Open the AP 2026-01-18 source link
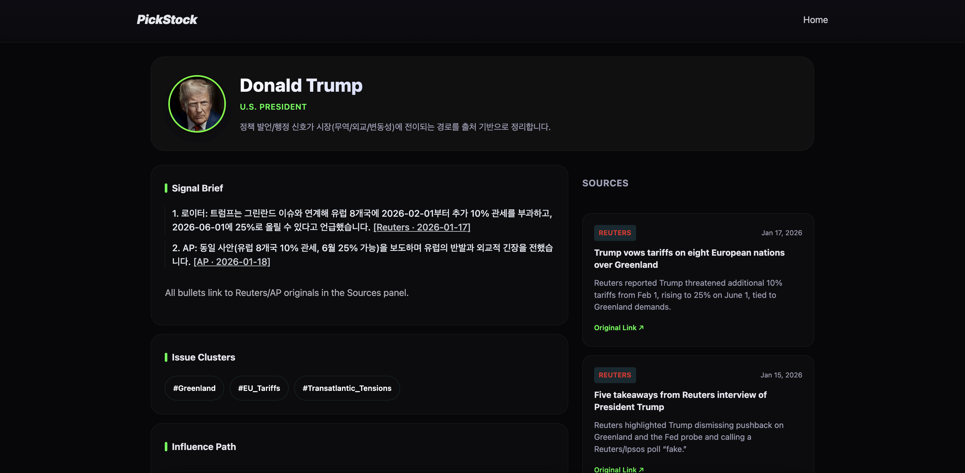Screen dimensions: 965x473 (x=232, y=262)
